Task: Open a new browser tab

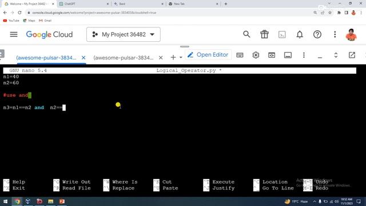Action: pyautogui.click(x=226, y=4)
